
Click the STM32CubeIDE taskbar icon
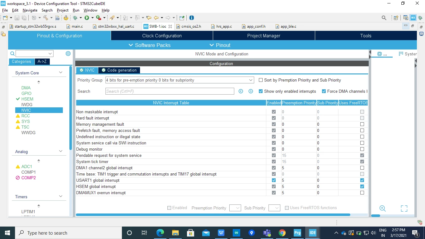(x=312, y=233)
